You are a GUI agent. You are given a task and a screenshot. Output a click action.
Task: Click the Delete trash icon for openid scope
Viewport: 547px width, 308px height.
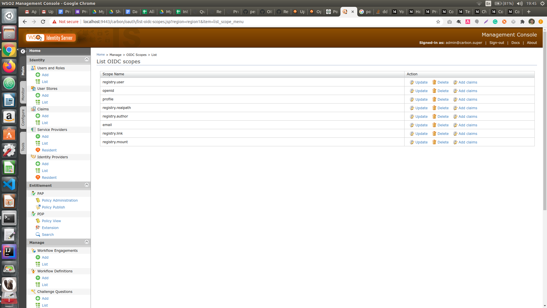pyautogui.click(x=434, y=91)
